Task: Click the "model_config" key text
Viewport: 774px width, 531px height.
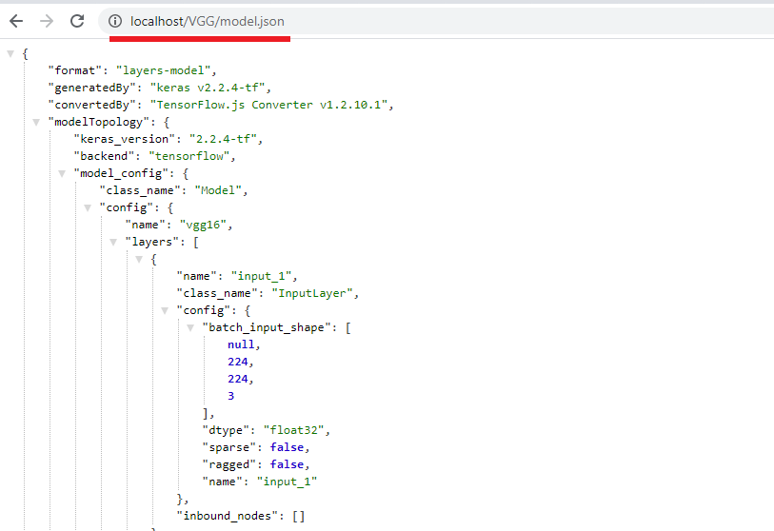Action: pos(121,173)
